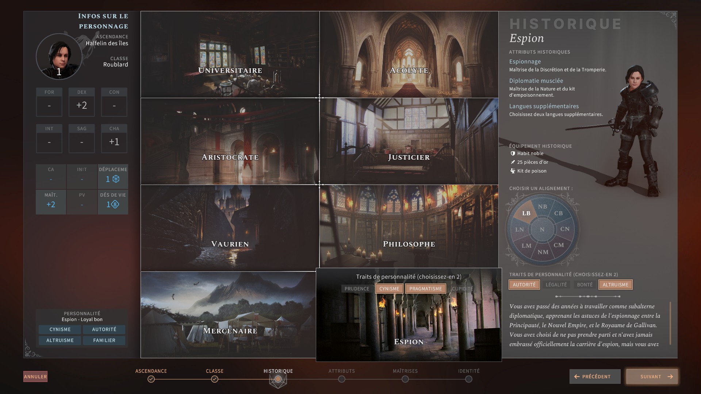Click the Espionnage attribute heading

click(x=525, y=62)
